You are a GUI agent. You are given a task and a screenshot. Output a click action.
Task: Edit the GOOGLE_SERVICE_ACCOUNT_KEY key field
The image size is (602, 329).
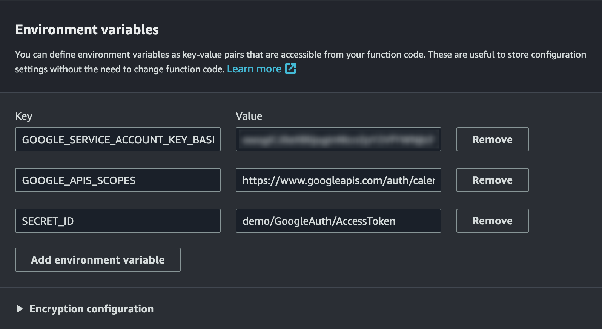point(118,139)
